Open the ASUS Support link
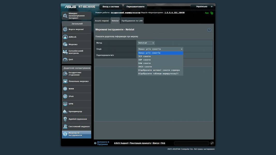 (121, 143)
